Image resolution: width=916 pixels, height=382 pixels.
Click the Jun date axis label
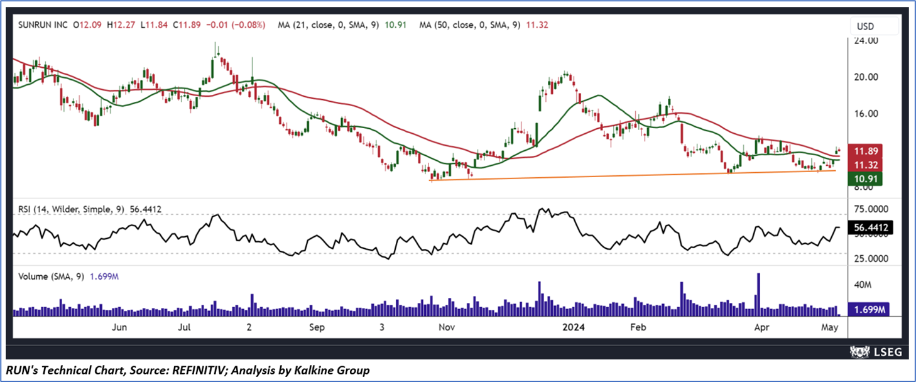pyautogui.click(x=119, y=327)
